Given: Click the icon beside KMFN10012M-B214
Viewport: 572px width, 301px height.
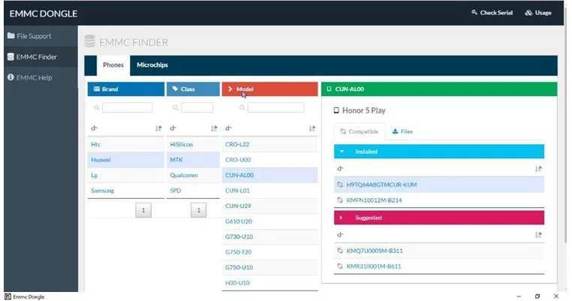Looking at the screenshot, I should pos(340,200).
